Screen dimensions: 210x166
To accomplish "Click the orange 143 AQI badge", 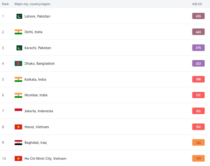I will point(198,142).
